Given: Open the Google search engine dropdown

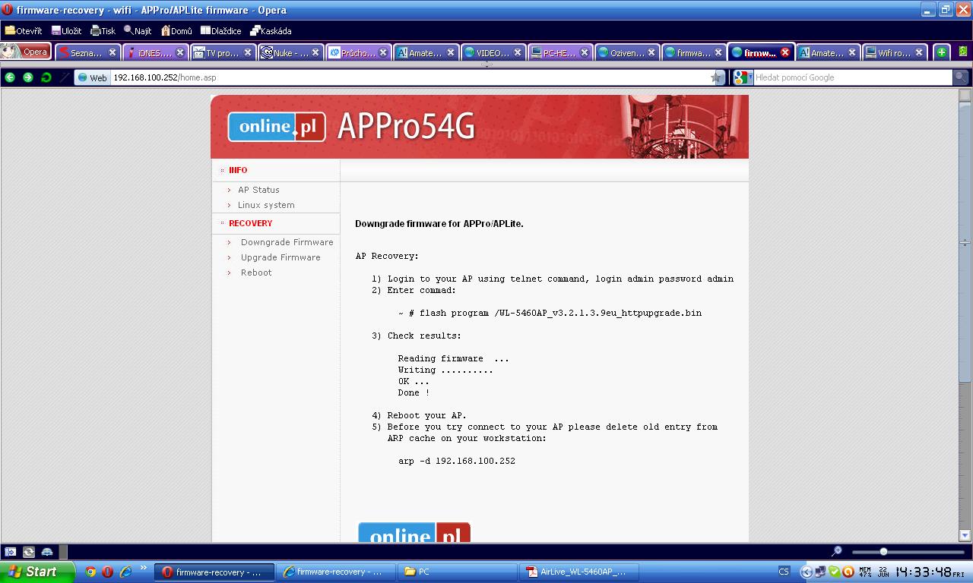Looking at the screenshot, I should pyautogui.click(x=743, y=77).
